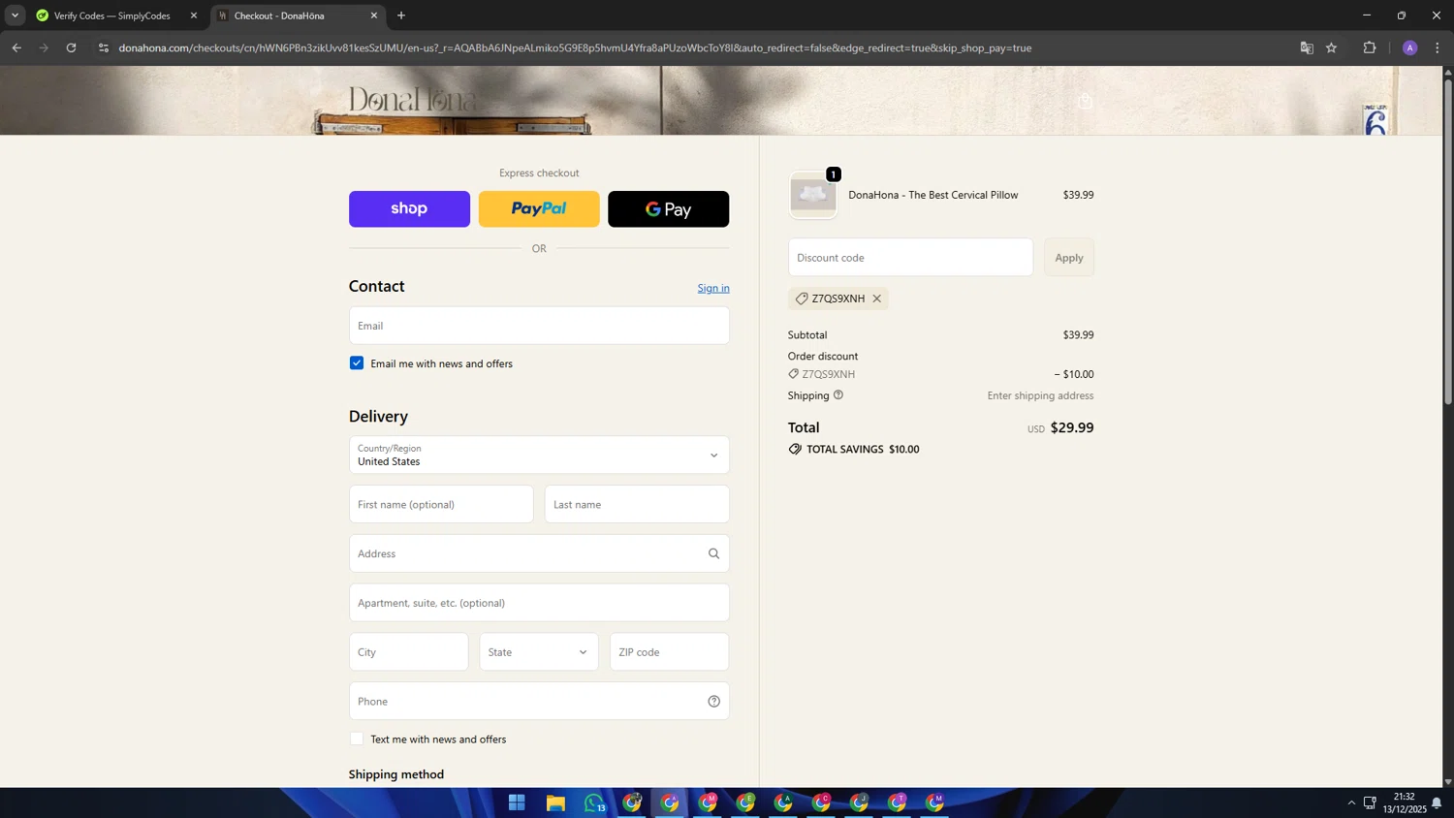Open Chrome with profile C in taskbar
The width and height of the screenshot is (1454, 818).
(x=821, y=802)
